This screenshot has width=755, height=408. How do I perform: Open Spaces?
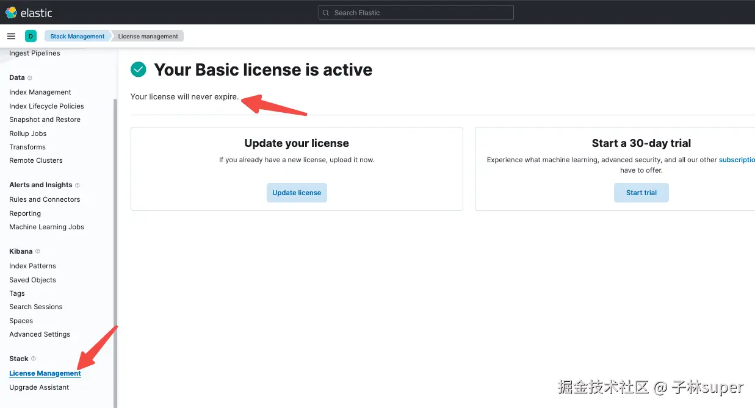click(21, 321)
